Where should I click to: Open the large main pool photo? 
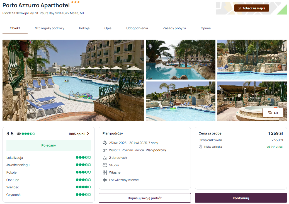(73, 80)
